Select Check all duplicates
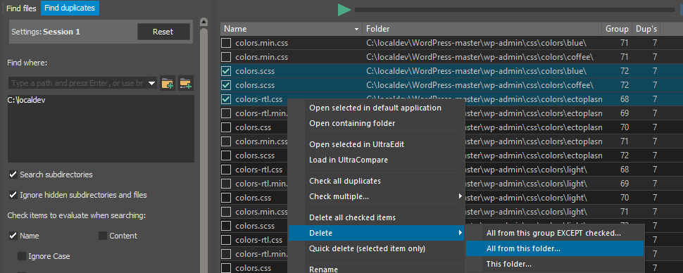 coord(345,181)
